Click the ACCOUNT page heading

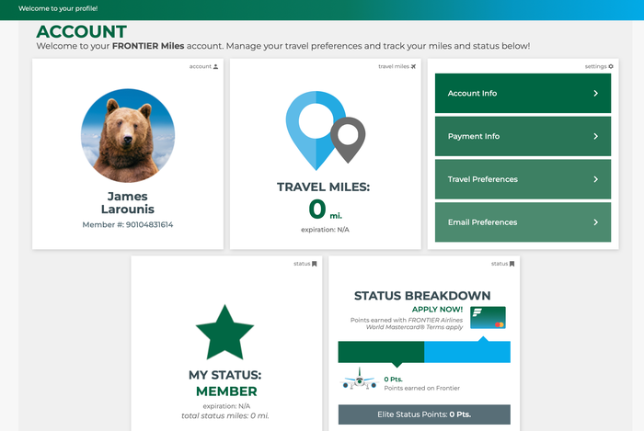(x=81, y=31)
